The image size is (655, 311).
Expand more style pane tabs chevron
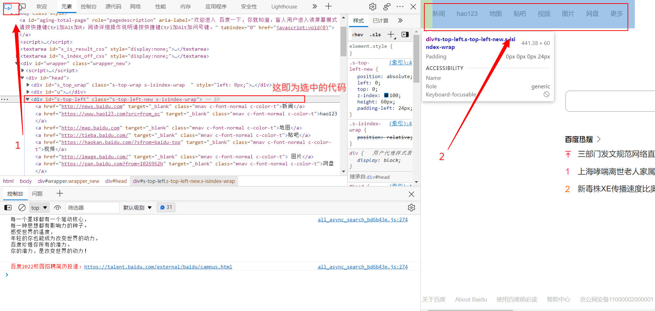click(x=400, y=20)
